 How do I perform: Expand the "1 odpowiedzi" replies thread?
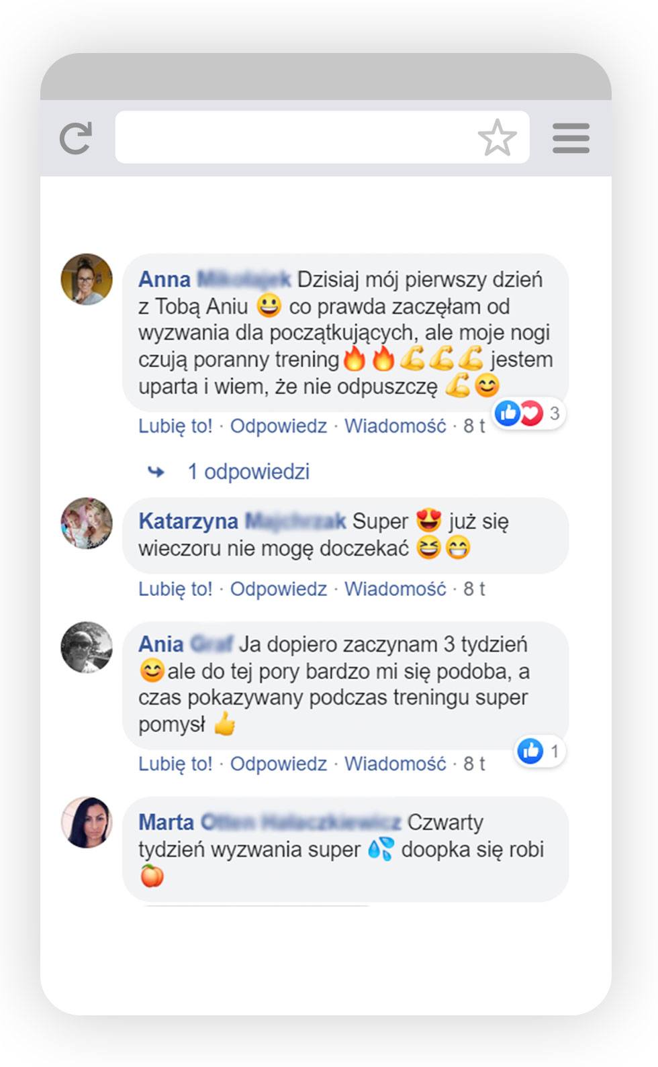pyautogui.click(x=248, y=472)
